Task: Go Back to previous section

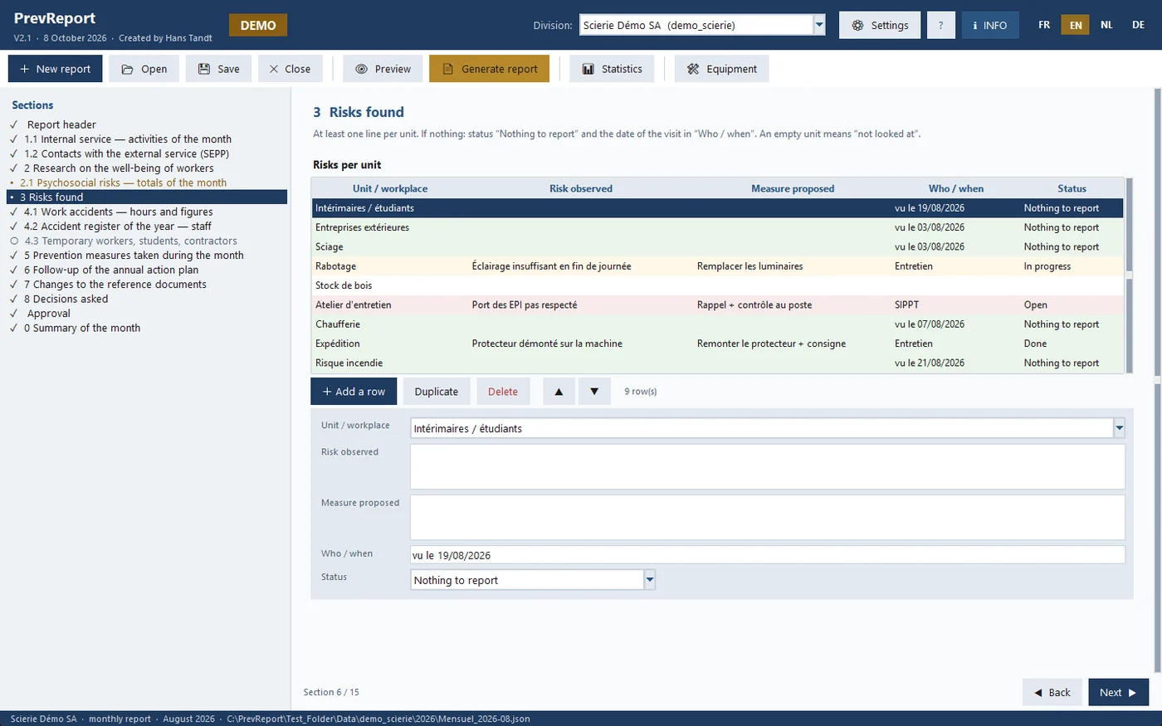Action: point(1052,692)
